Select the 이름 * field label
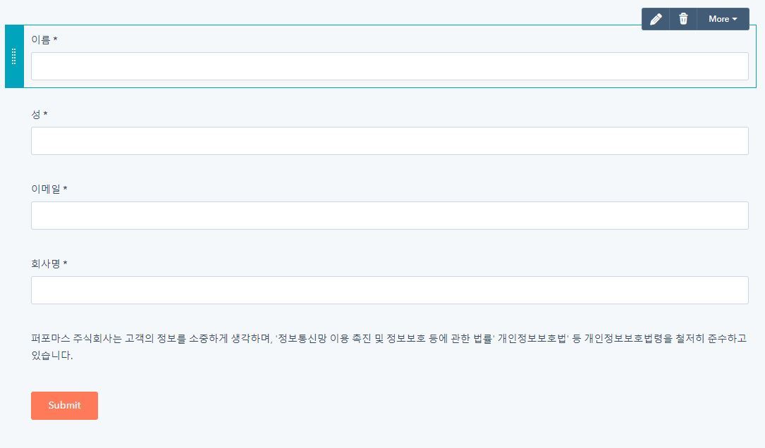 [44, 40]
